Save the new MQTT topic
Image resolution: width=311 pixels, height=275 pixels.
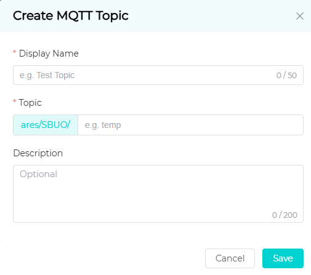pyautogui.click(x=283, y=258)
